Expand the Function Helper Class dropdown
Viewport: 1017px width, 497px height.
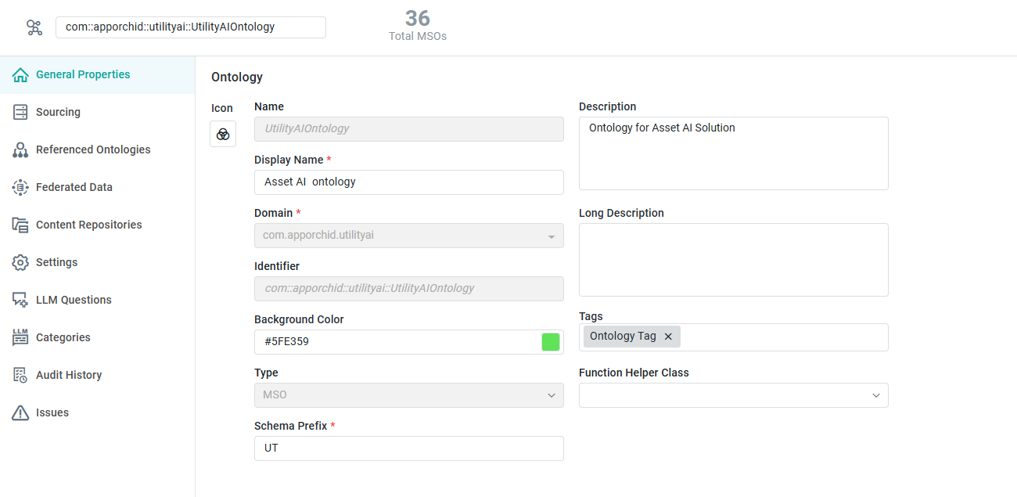click(x=875, y=395)
